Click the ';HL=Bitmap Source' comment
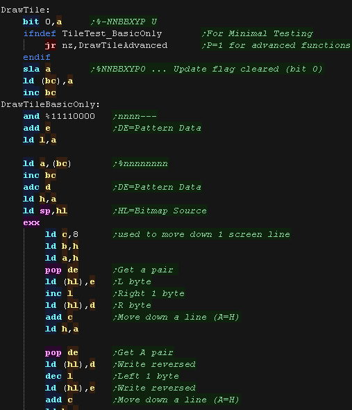The height and width of the screenshot is (410, 352). [160, 211]
